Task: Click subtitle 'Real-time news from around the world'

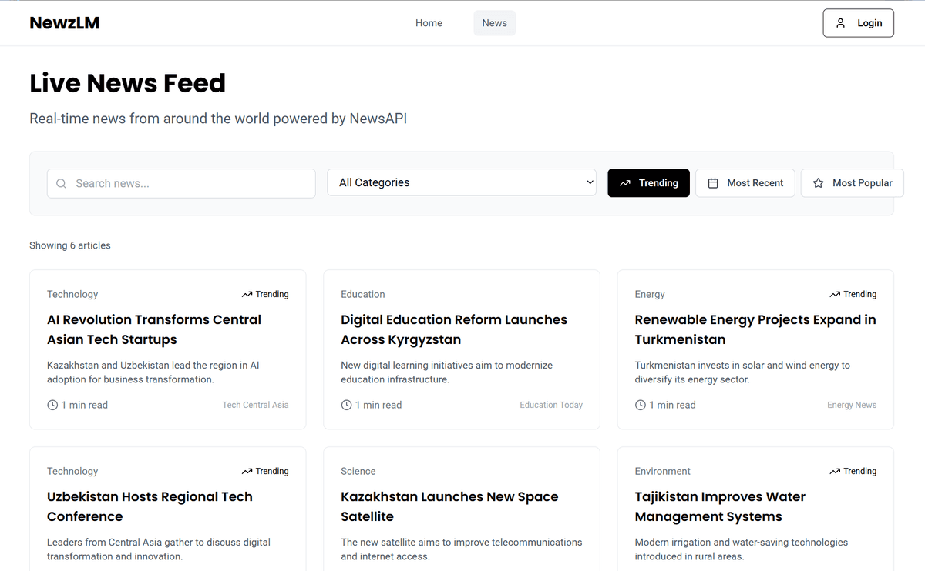Action: (218, 119)
